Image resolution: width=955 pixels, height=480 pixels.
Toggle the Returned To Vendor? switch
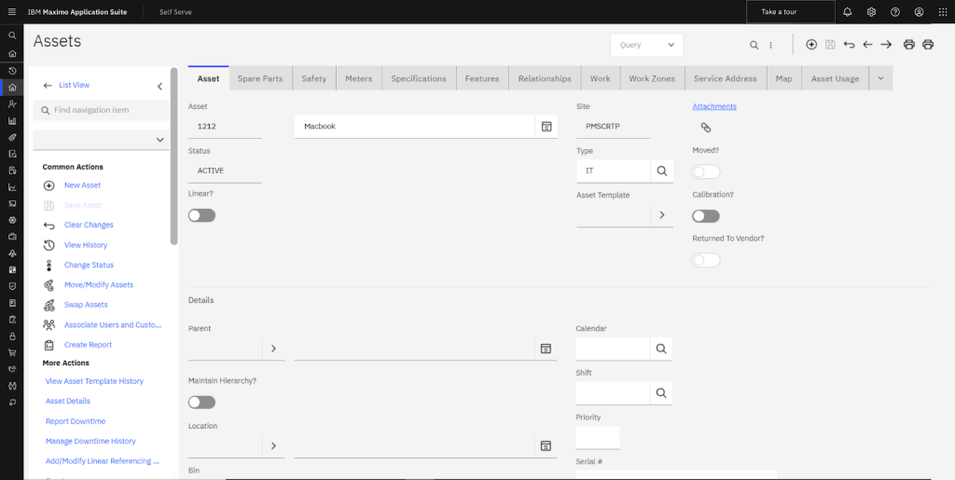(706, 260)
